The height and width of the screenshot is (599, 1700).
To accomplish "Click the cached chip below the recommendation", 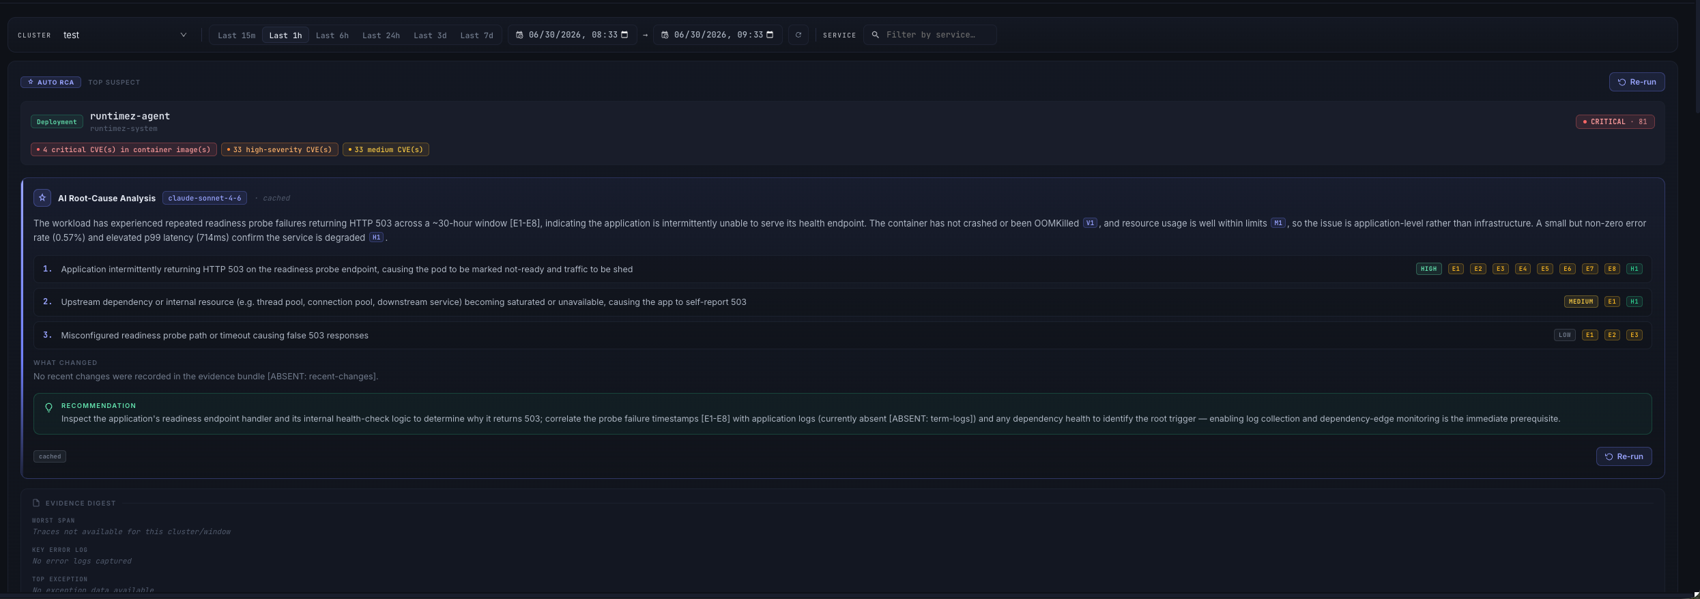I will click(x=50, y=456).
